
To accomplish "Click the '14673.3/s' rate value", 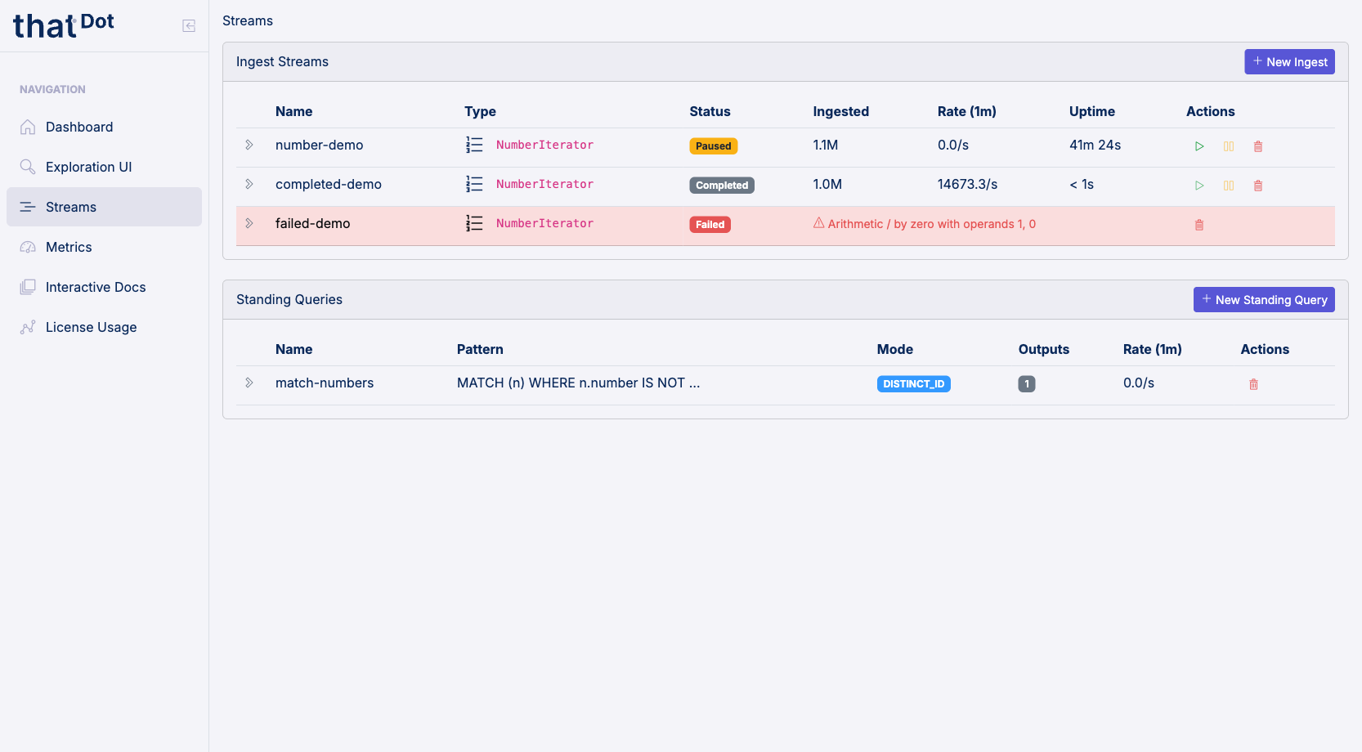I will click(968, 184).
